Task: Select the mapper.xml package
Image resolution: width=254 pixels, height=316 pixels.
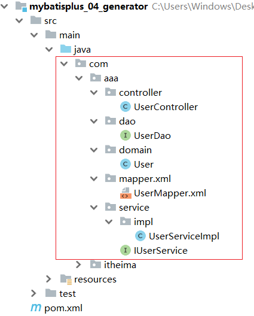Action: (145, 179)
